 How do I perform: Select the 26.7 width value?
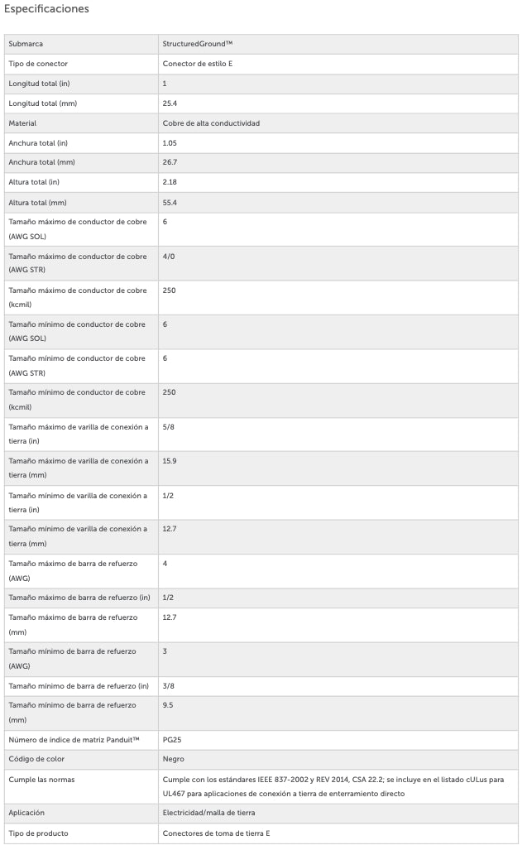click(170, 162)
